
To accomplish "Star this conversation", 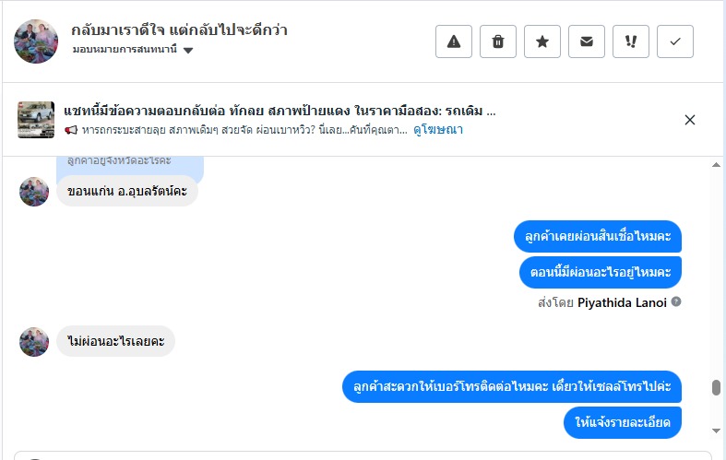I will pyautogui.click(x=542, y=41).
